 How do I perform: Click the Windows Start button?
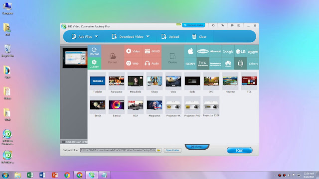pos(5,175)
